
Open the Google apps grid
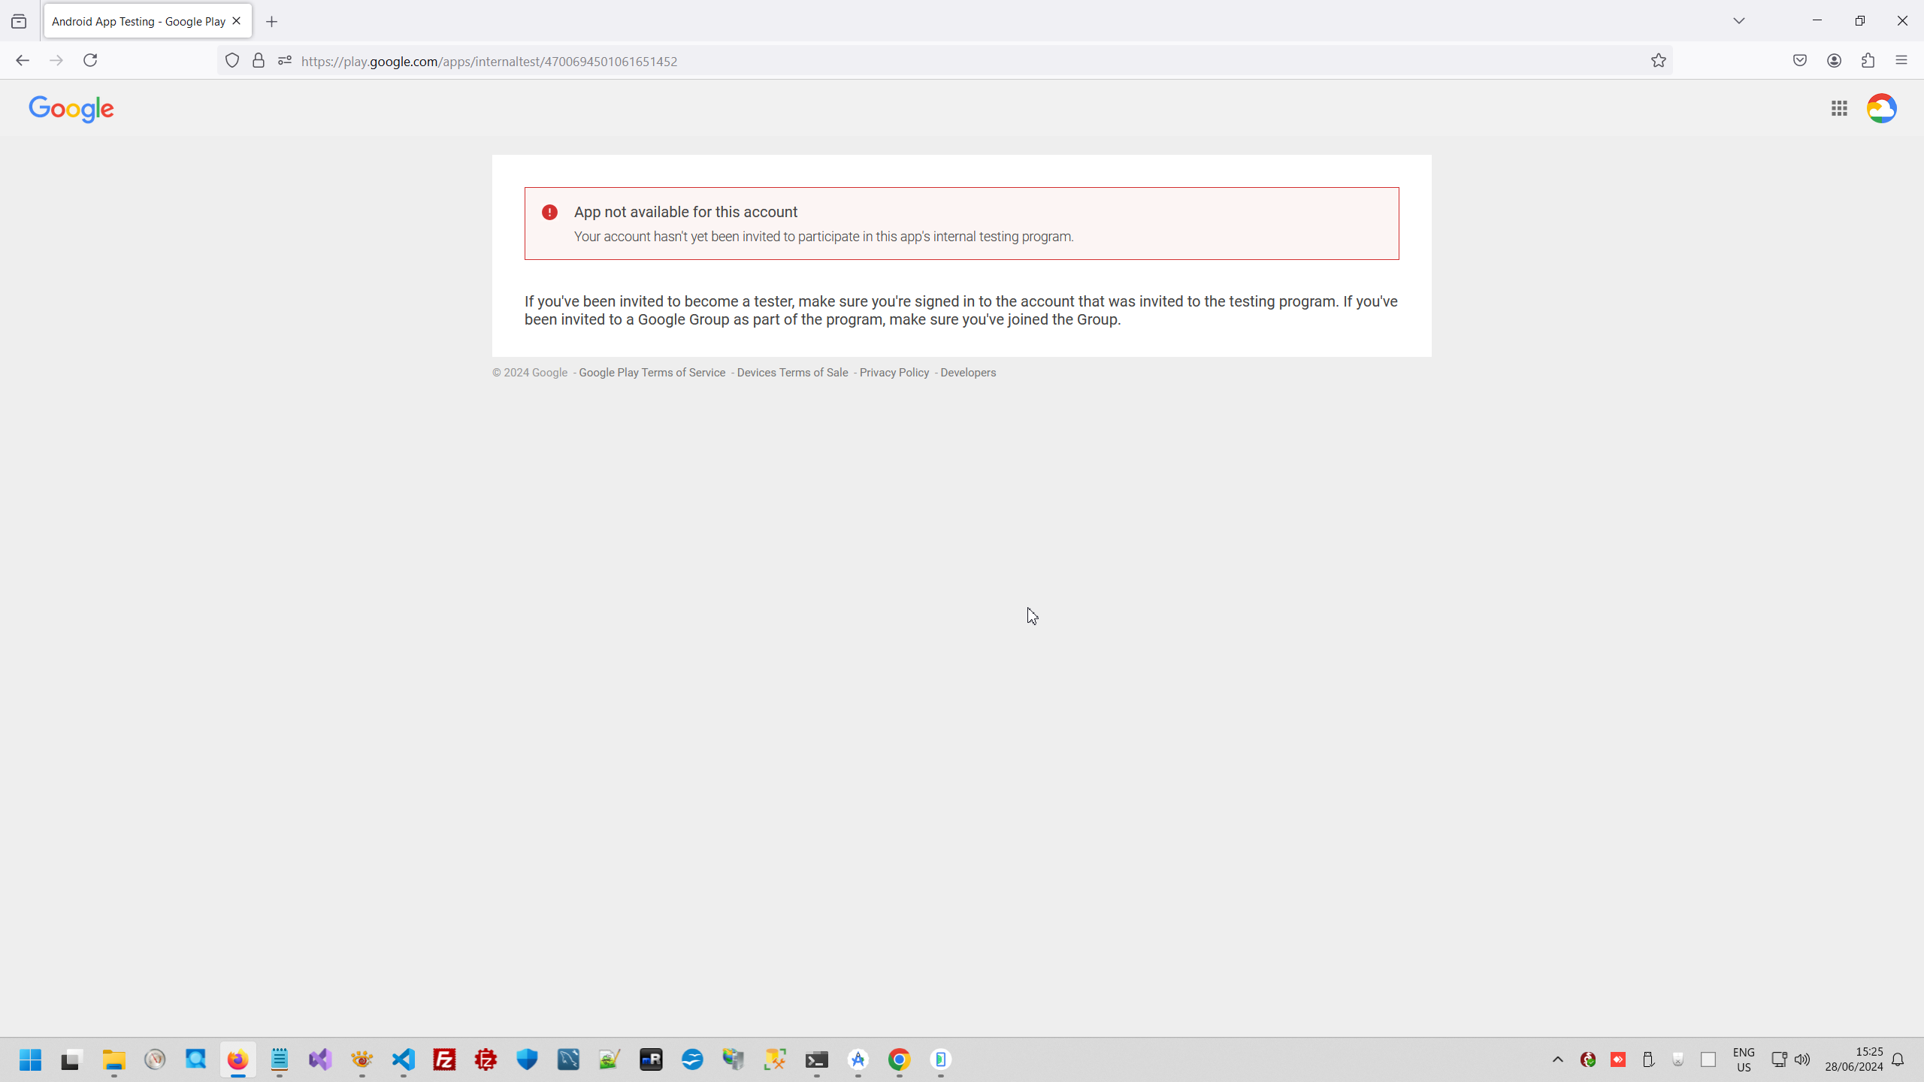(1839, 108)
